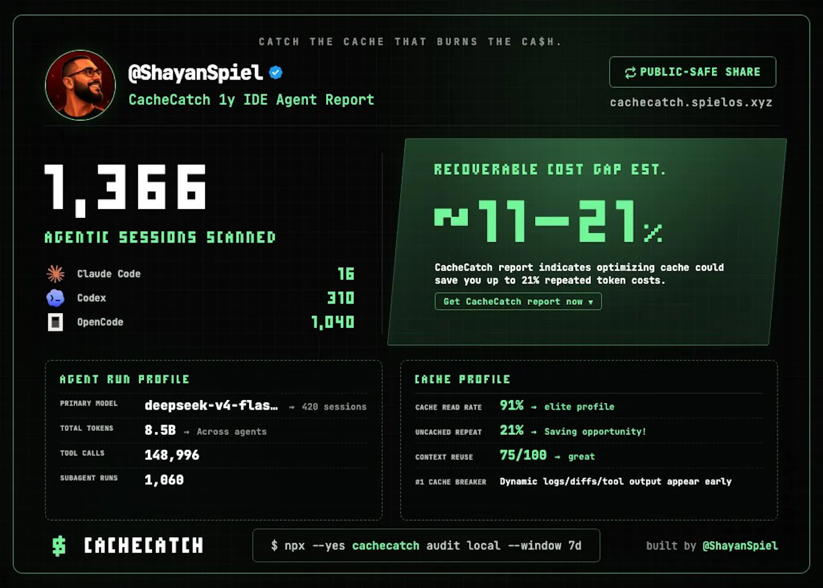Screen dimensions: 823x588
Task: Click the Public-Safe Share button
Action: tap(692, 72)
